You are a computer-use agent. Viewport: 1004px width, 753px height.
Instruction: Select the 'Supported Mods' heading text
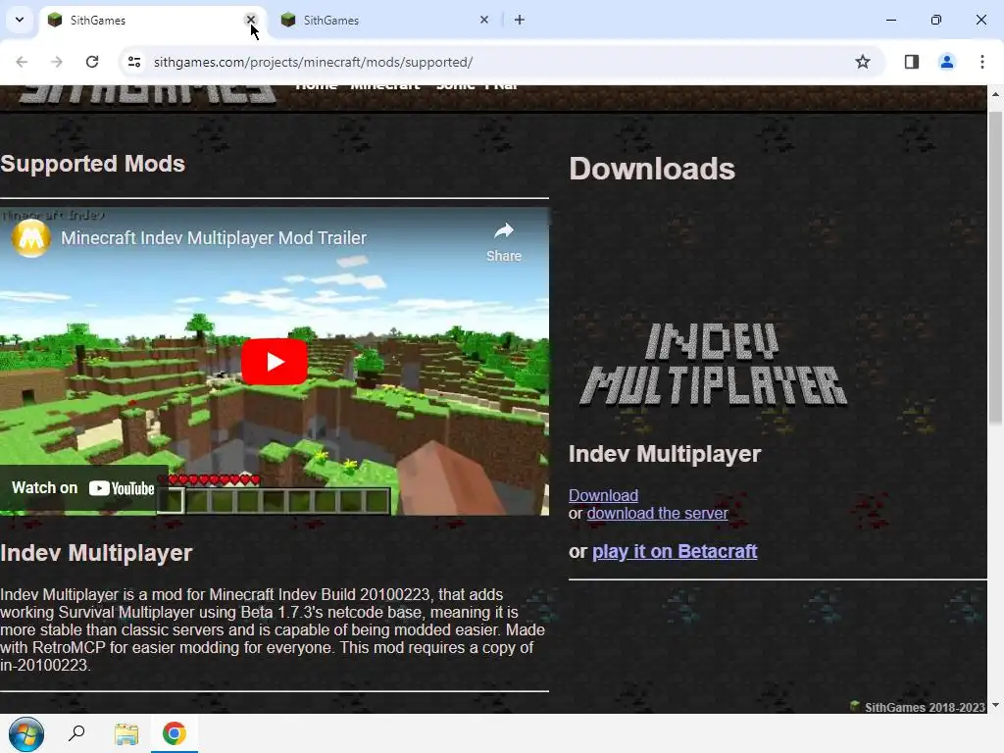point(93,164)
